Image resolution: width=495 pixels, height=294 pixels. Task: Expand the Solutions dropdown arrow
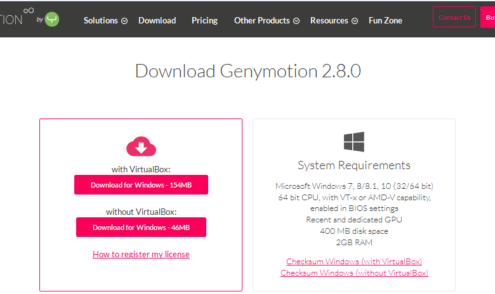click(x=124, y=21)
